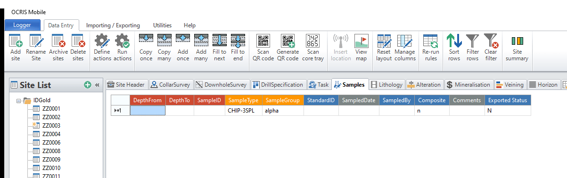Click the Exported Status column header

point(508,100)
